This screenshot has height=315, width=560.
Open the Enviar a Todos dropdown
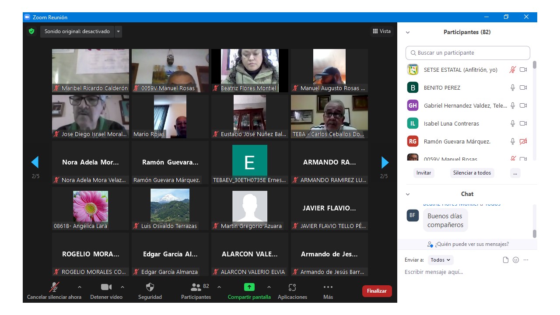click(x=441, y=260)
